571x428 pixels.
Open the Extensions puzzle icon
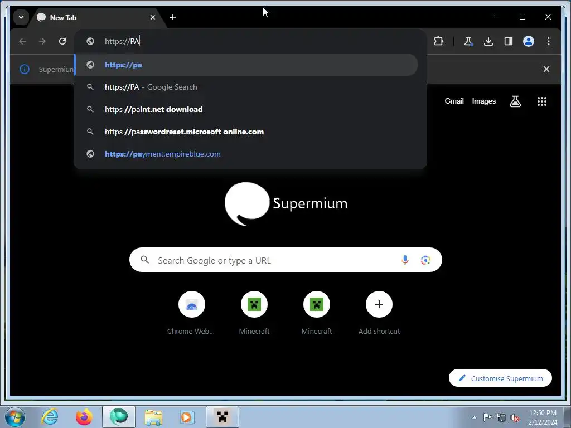coord(438,41)
